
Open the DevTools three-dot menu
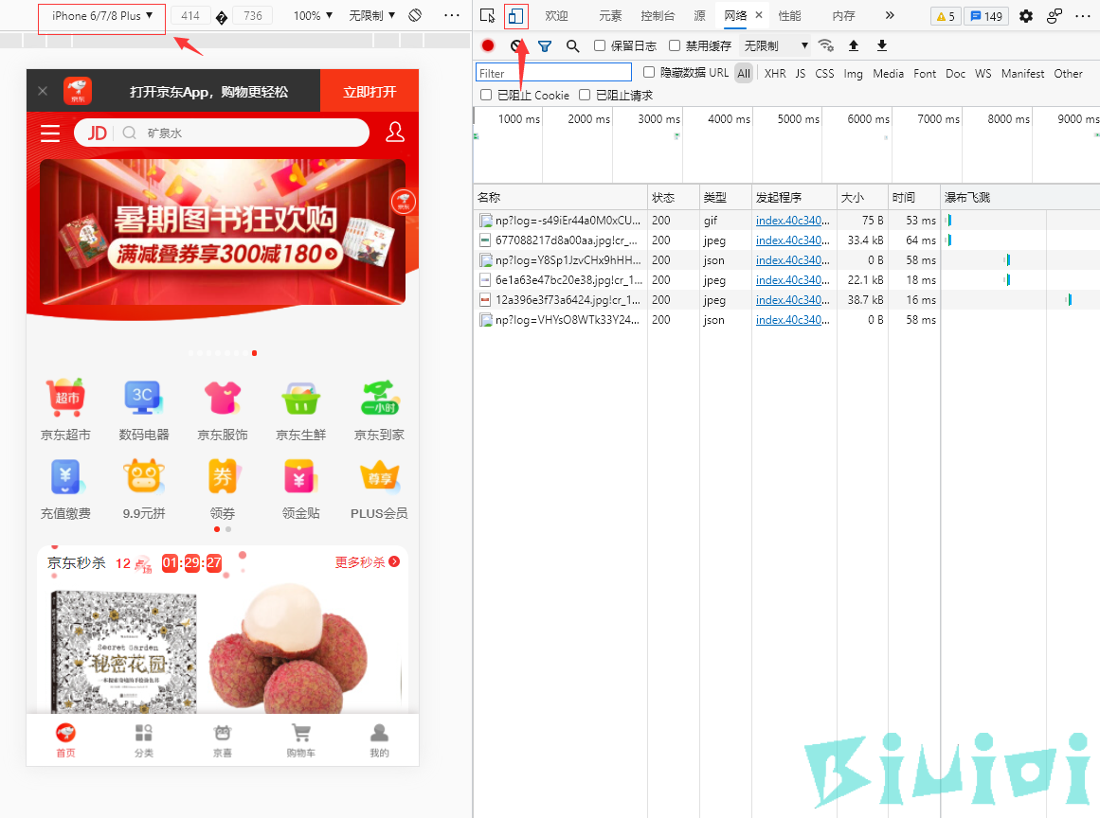point(1082,15)
